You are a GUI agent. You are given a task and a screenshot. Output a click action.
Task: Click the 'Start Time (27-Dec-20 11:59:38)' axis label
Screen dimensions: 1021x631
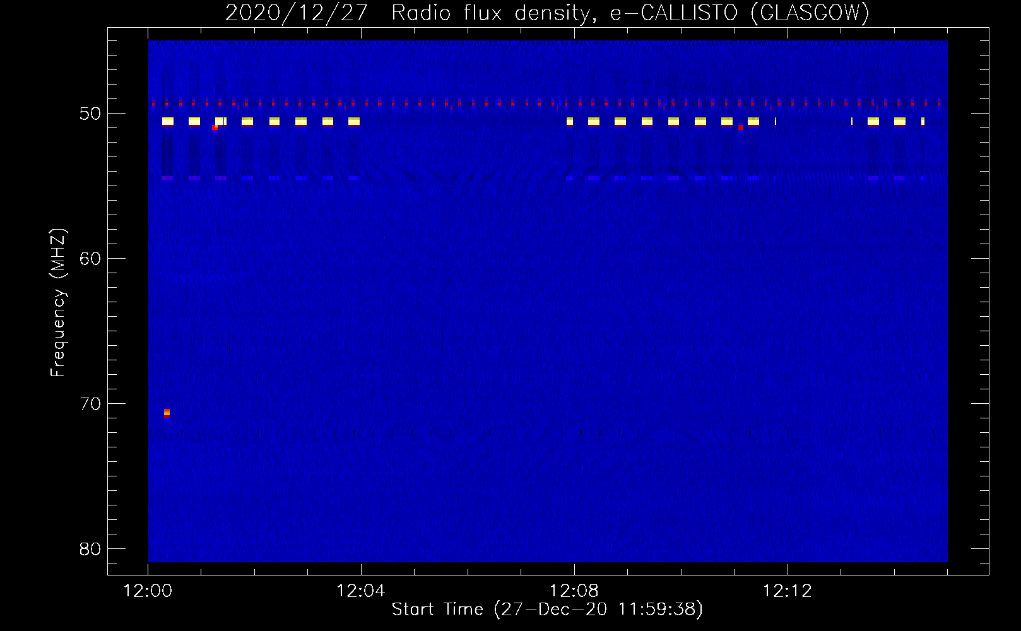click(547, 610)
